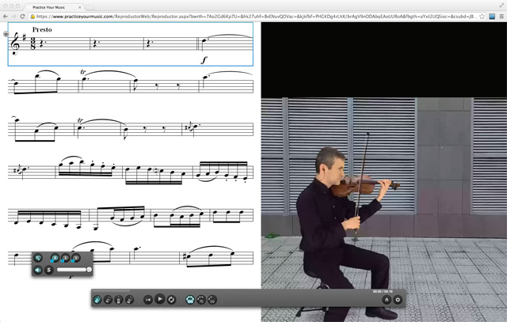This screenshot has width=507, height=322.
Task: Select the fourth instrument icon in player bar
Action: [x=130, y=300]
